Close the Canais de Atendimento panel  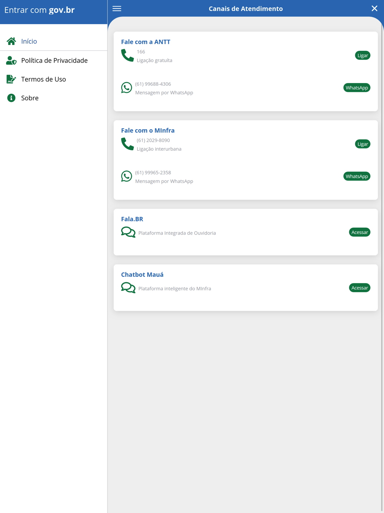(x=374, y=8)
